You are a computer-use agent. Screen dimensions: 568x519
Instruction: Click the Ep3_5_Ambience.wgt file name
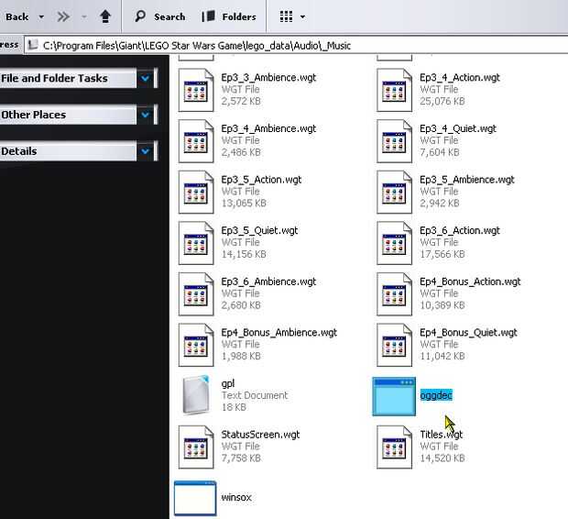tap(467, 180)
